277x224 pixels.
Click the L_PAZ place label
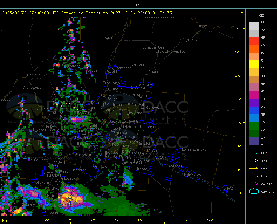click(x=228, y=189)
